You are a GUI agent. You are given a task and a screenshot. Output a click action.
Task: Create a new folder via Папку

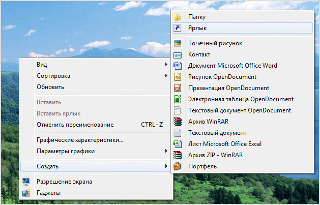pos(243,17)
